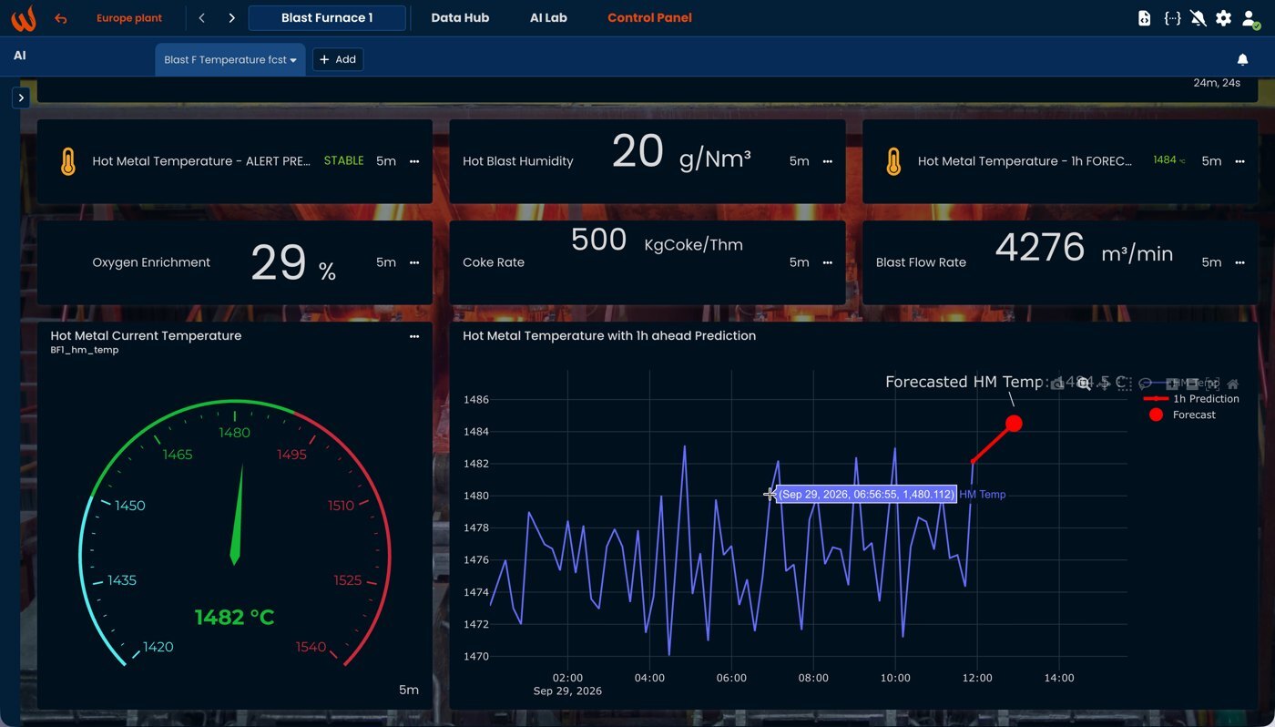Viewport: 1275px width, 727px height.
Task: Open options menu for Blast Flow Rate
Action: tap(1239, 262)
